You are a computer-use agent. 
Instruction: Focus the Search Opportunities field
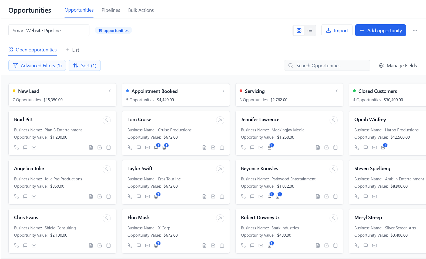click(x=327, y=66)
